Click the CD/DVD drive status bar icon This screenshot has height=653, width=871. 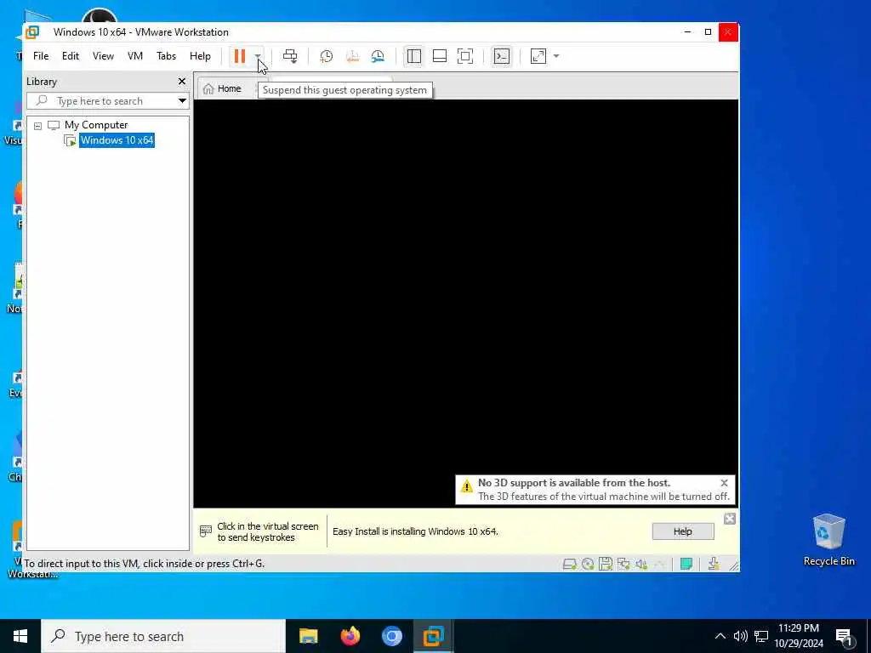[588, 565]
